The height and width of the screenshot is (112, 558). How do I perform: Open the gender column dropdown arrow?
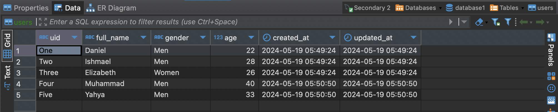tap(203, 38)
